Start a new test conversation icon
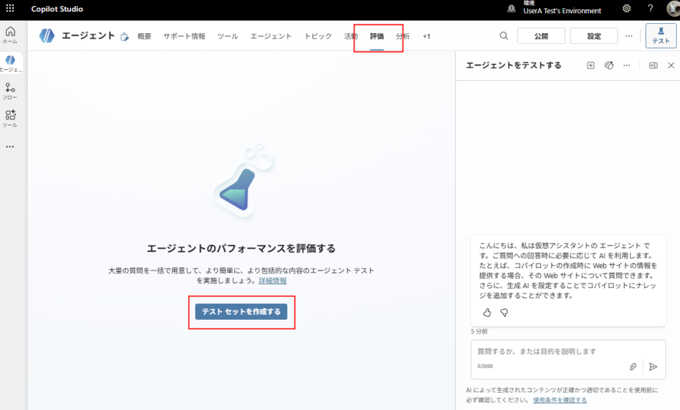The image size is (680, 410). click(x=590, y=65)
